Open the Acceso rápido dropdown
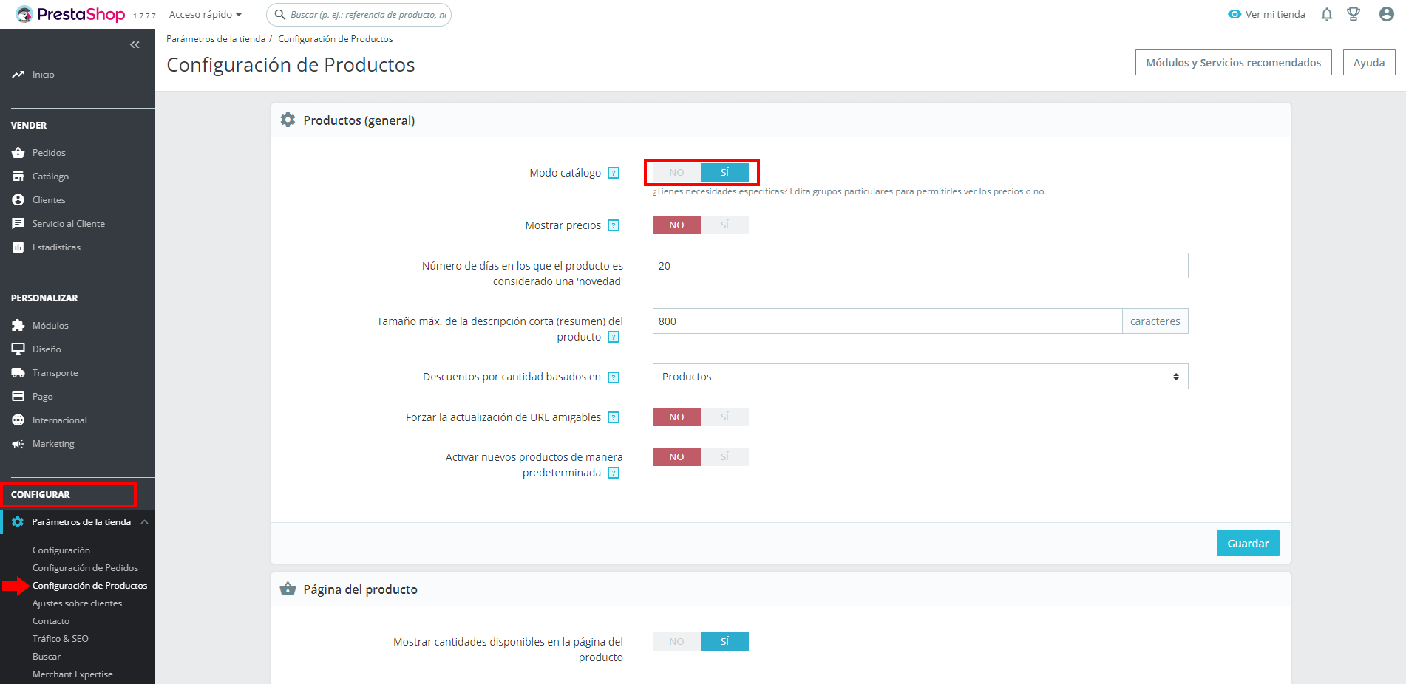This screenshot has width=1406, height=684. [206, 15]
